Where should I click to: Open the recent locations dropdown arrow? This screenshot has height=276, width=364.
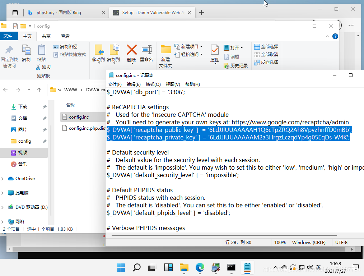click(x=29, y=90)
